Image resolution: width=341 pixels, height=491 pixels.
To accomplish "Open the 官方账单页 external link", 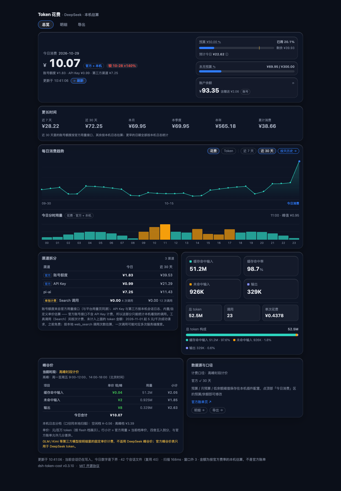I will (201, 402).
